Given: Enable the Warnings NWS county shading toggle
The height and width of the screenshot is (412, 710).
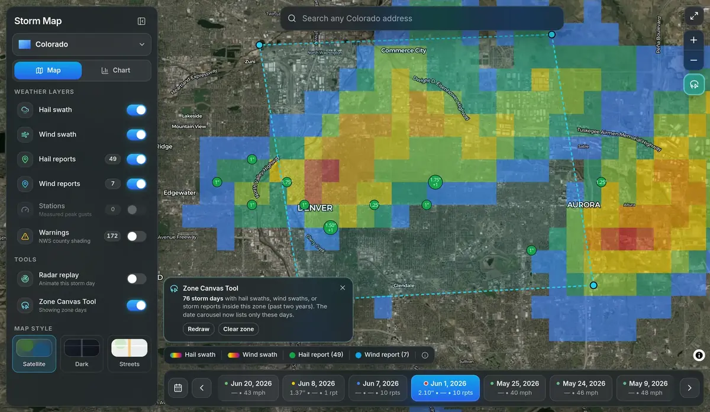Looking at the screenshot, I should [x=136, y=236].
